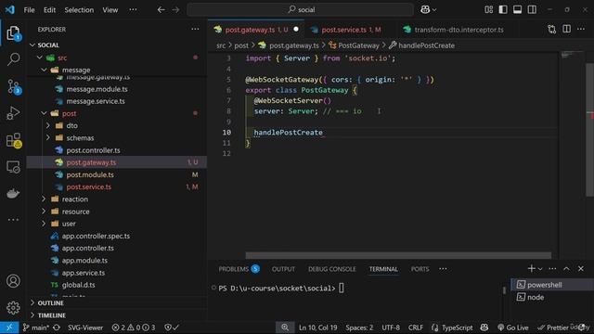Show more menu bar items
Image resolution: width=594 pixels, height=334 pixels.
click(x=133, y=10)
